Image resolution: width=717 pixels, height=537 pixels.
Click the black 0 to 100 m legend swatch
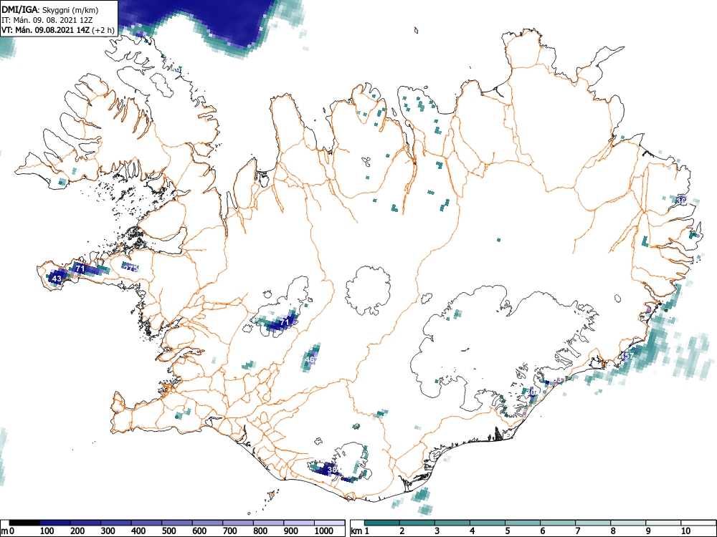click(x=24, y=523)
